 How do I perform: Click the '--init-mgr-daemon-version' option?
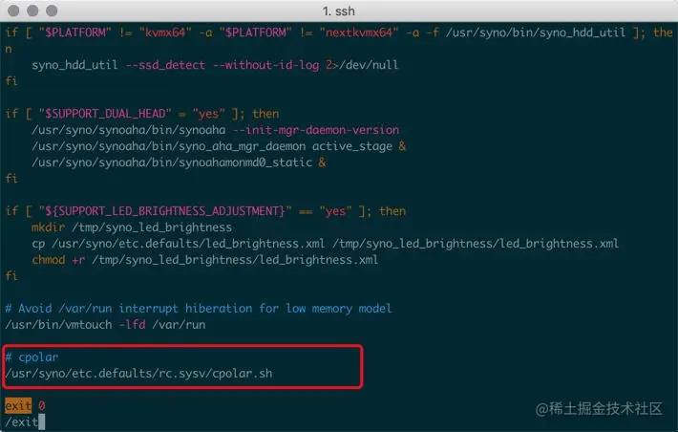[316, 130]
